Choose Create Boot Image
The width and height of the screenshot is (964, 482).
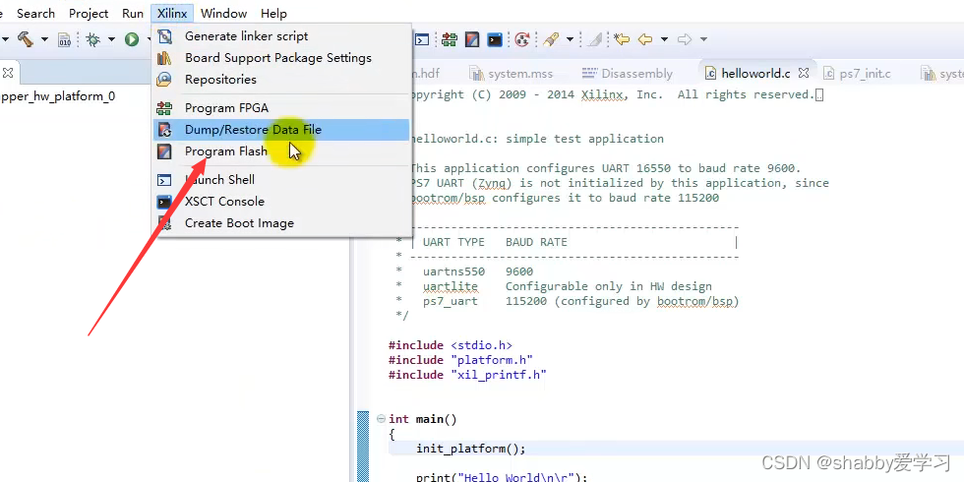tap(281, 223)
